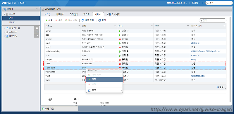234x114 pixels.
Task: Click the Storage (스토리지) navigator icon
Action: coord(7,32)
